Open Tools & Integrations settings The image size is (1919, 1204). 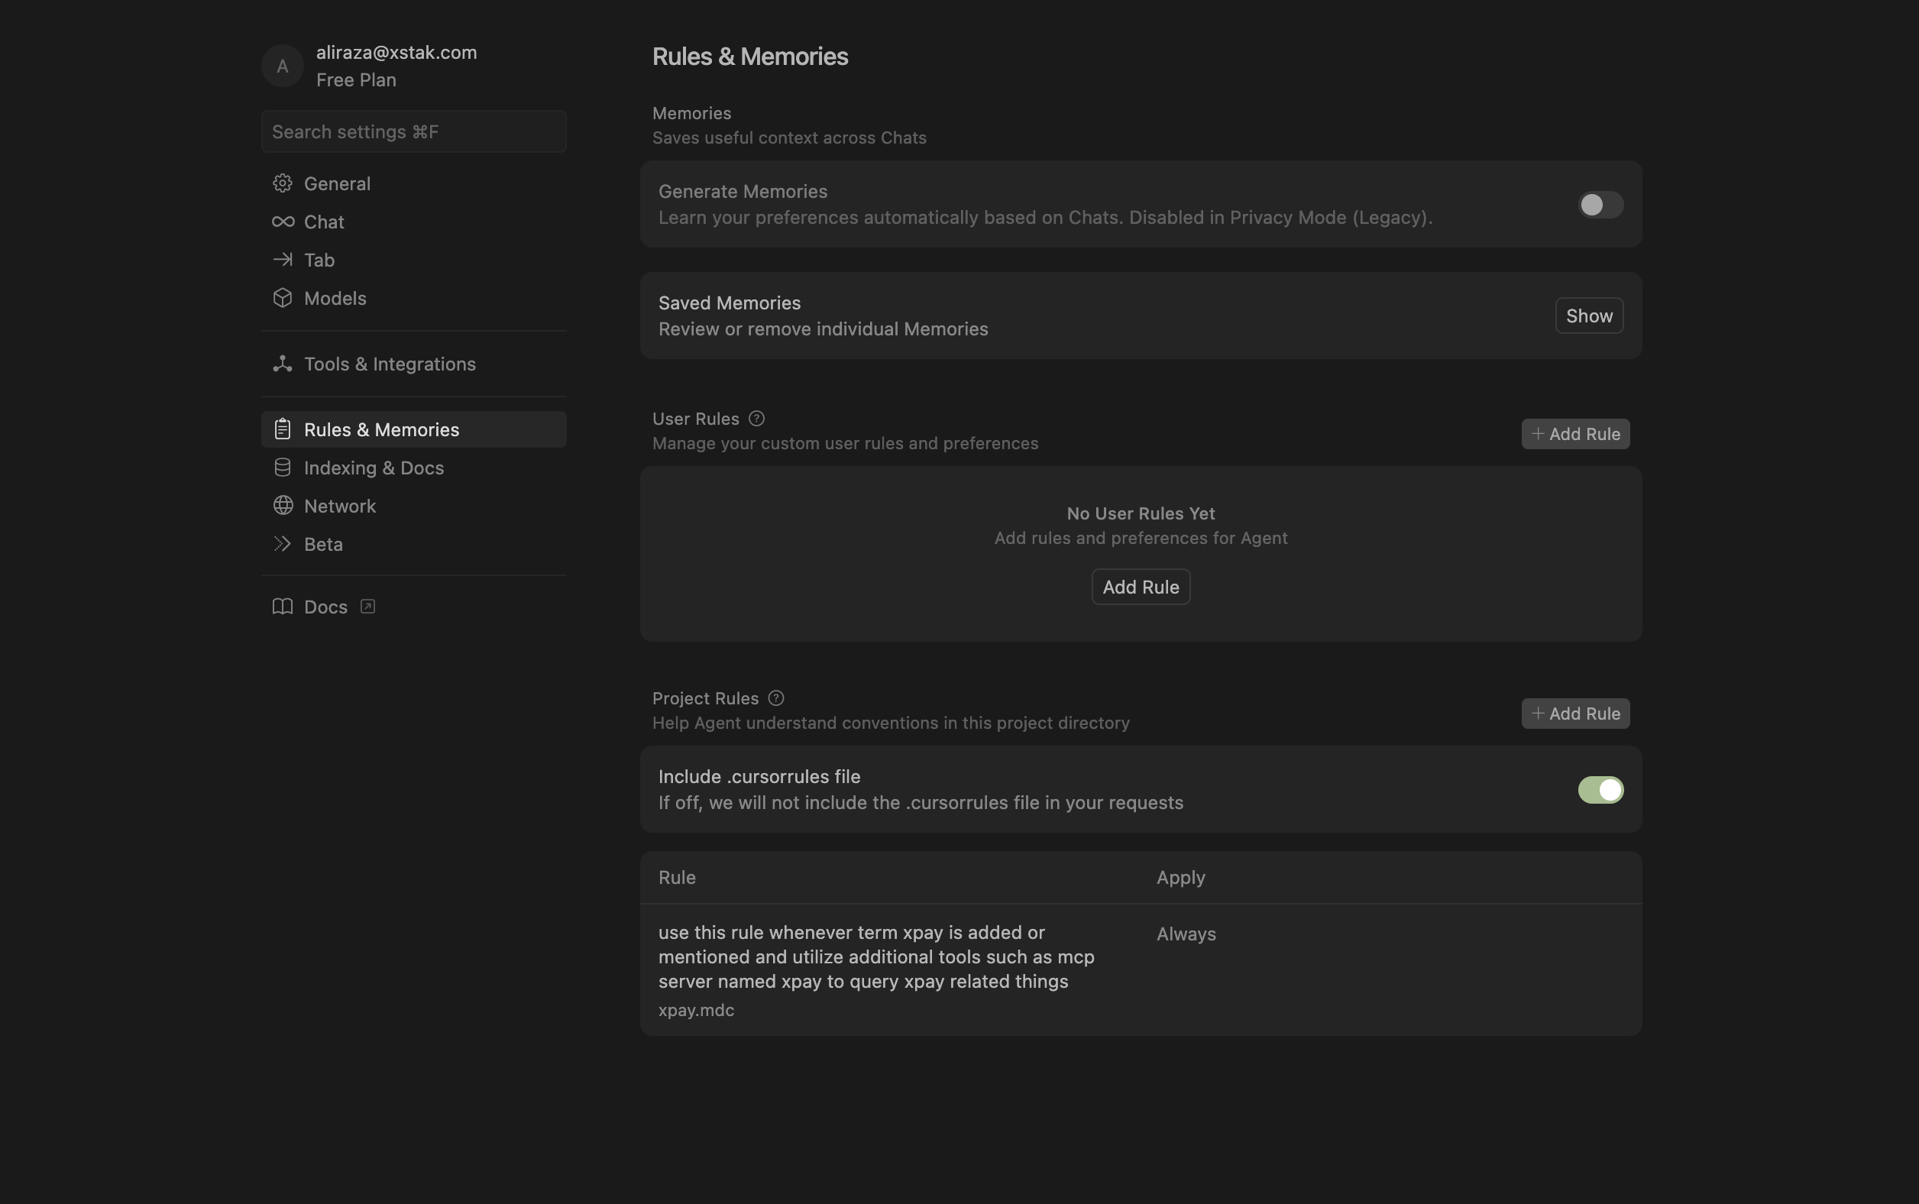pos(414,364)
